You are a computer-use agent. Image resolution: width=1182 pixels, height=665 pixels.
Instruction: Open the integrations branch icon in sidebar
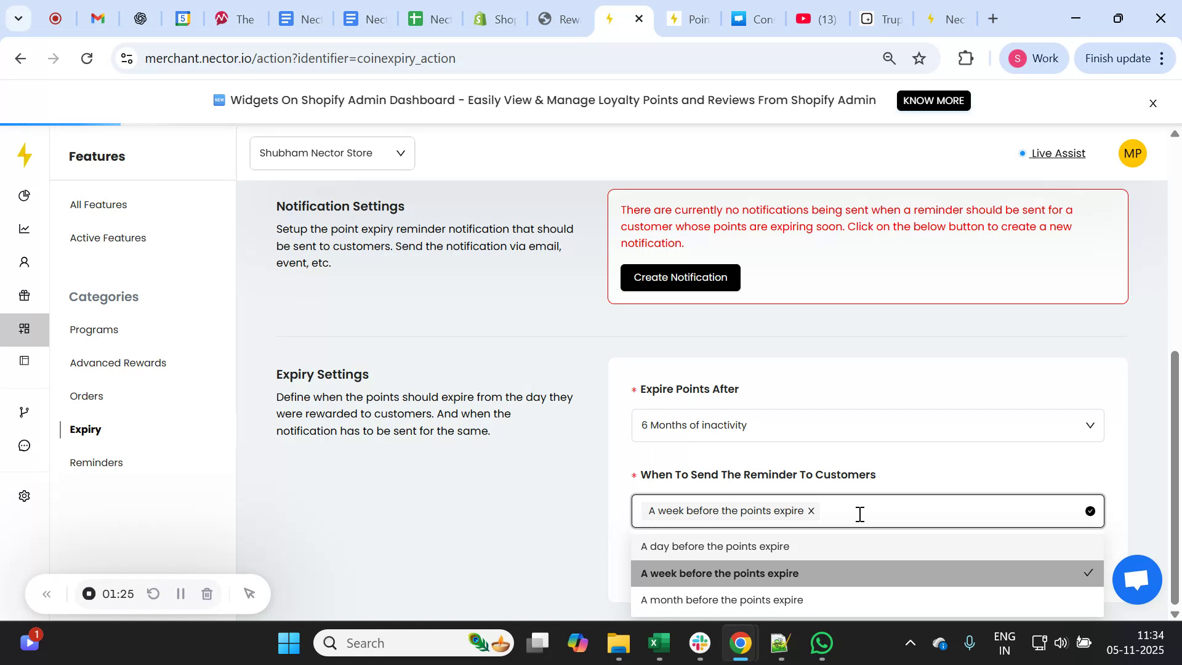[x=24, y=411]
